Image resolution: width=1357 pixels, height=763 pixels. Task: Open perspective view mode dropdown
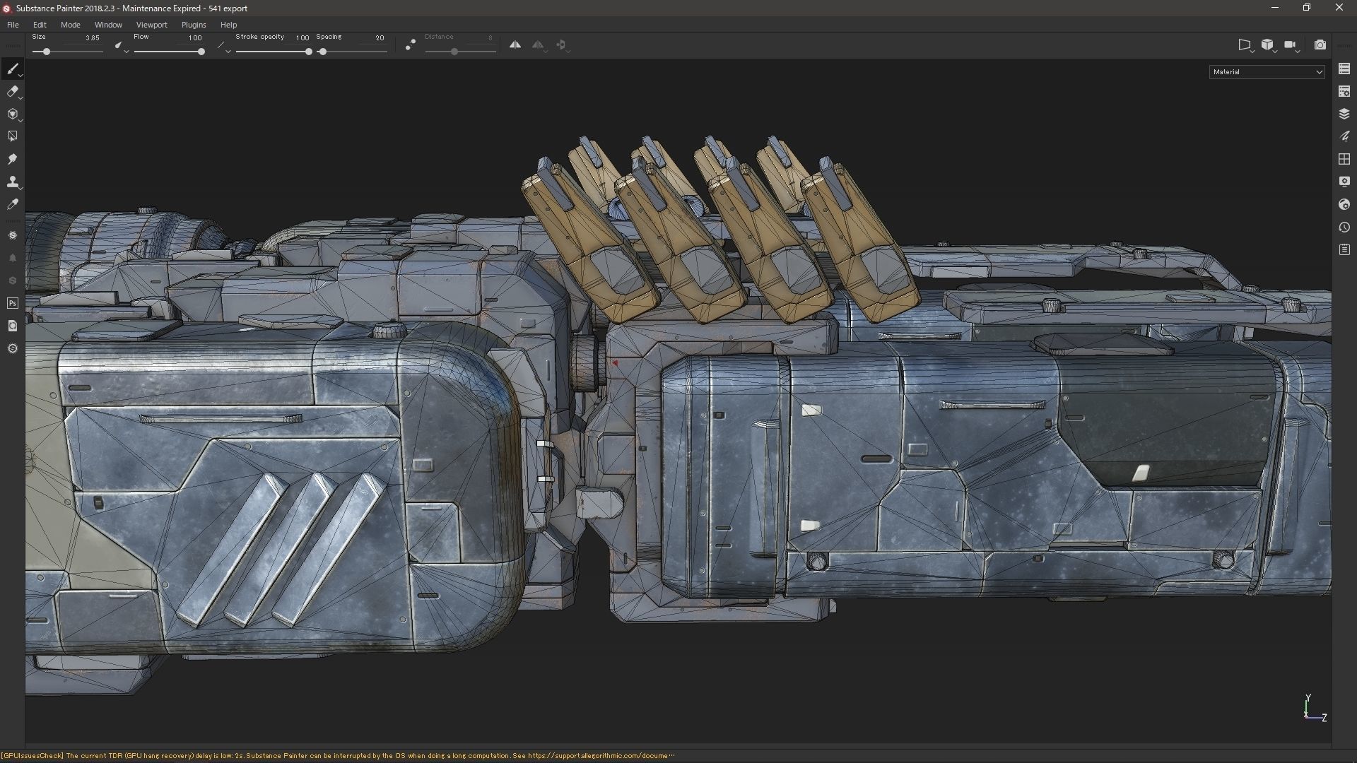point(1245,45)
